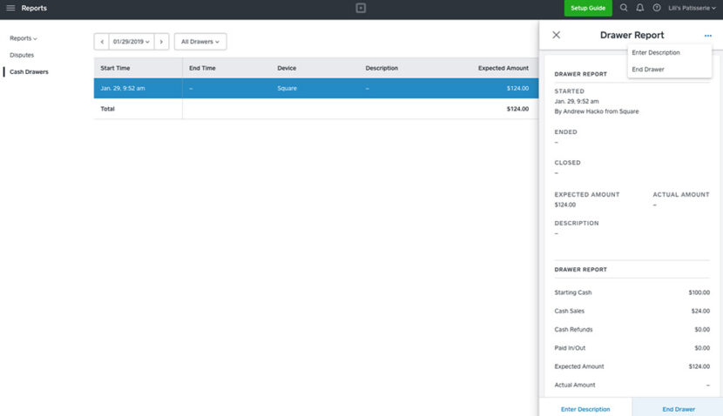Close the Drawer Report panel
This screenshot has height=416, width=723.
[557, 35]
